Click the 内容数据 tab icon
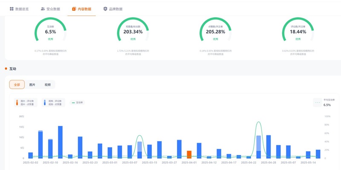The image size is (341, 170). [x=74, y=8]
